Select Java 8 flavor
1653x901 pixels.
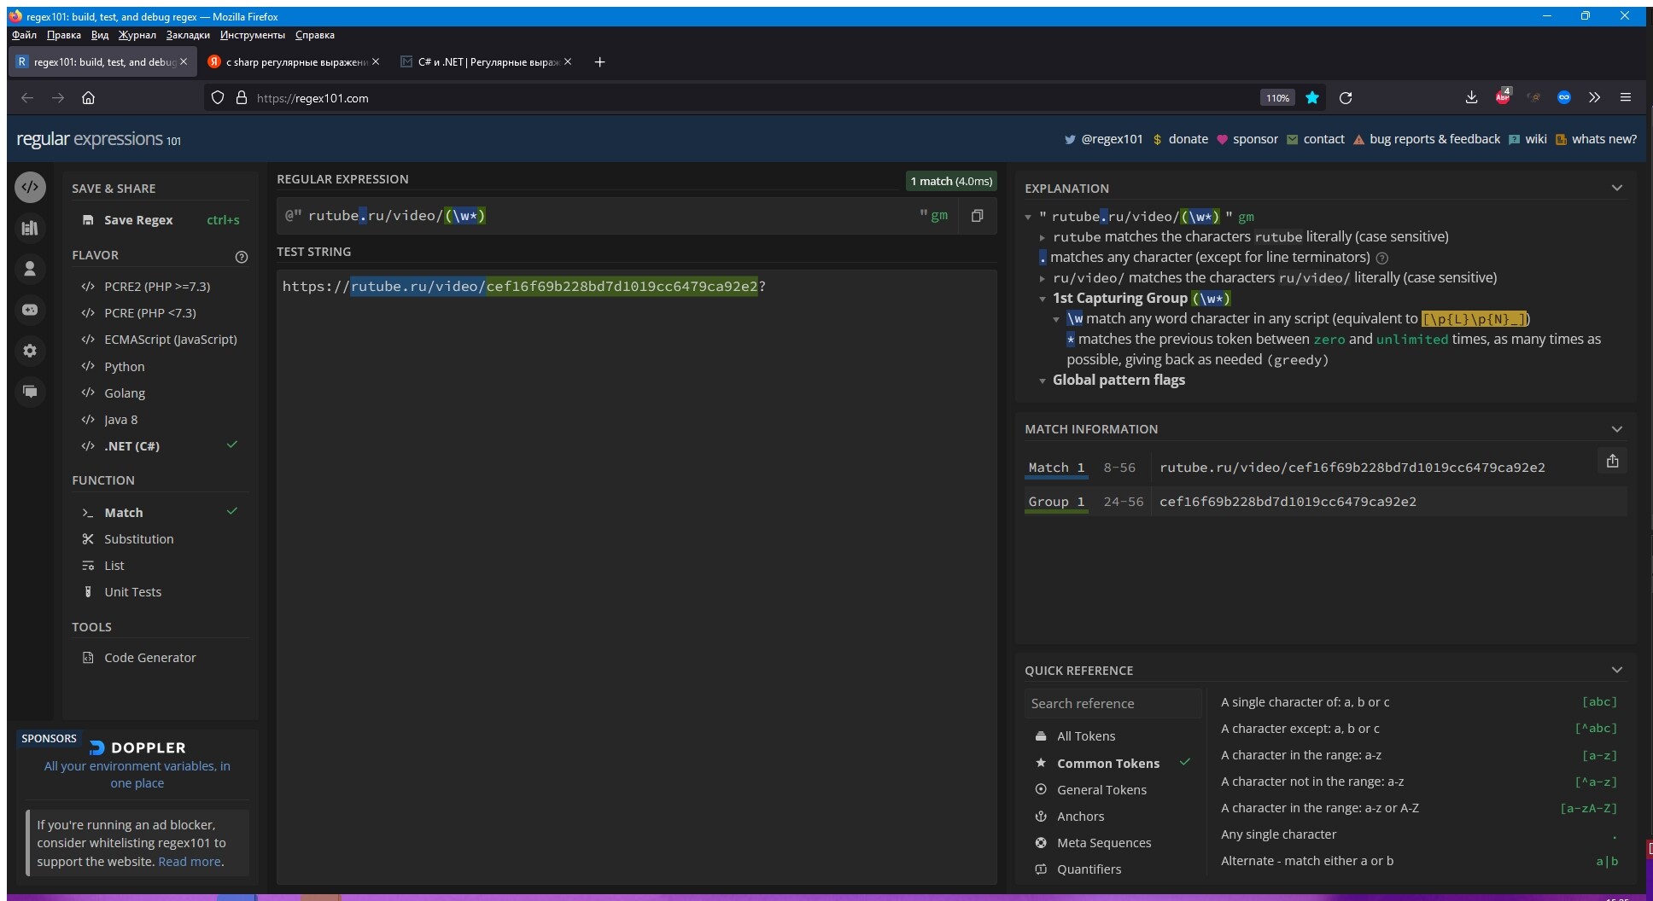pyautogui.click(x=120, y=420)
